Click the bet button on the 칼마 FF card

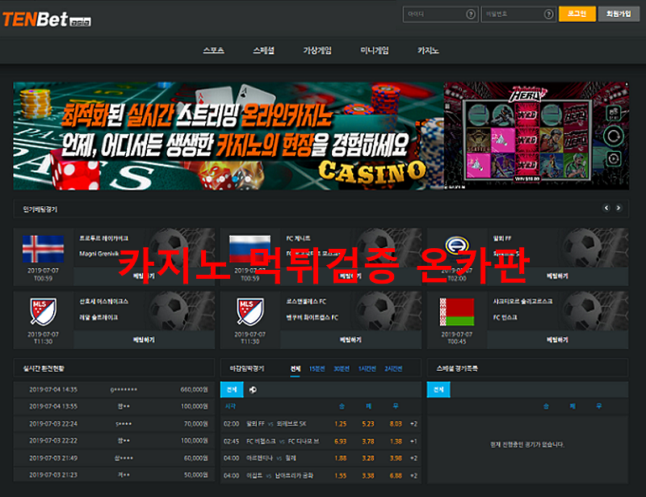coord(557,276)
